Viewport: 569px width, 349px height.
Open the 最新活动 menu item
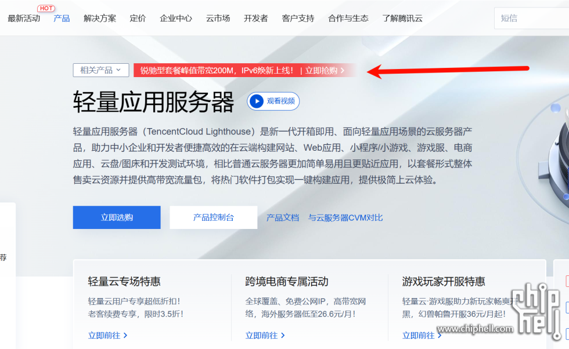pos(24,19)
